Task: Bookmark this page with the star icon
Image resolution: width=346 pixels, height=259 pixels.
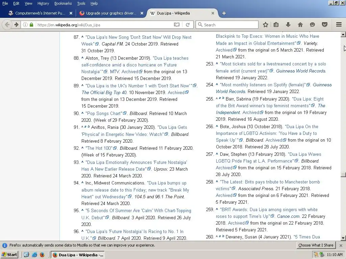Action: pos(266,25)
